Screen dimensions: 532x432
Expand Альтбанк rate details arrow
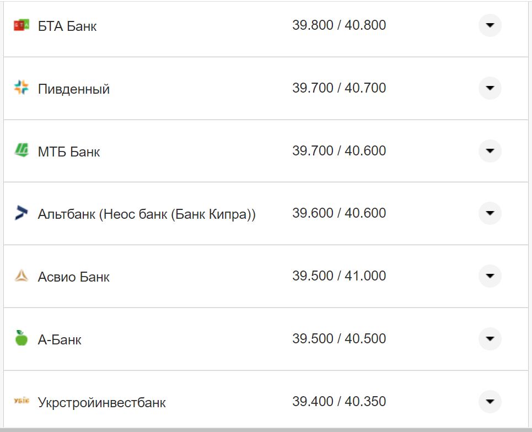(x=490, y=213)
